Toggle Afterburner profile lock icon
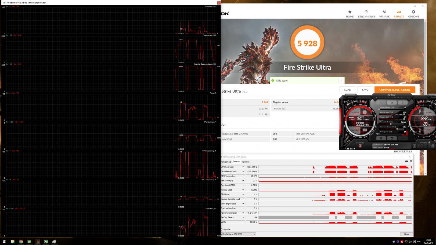Screen dimensions: 436x245 [429, 142]
